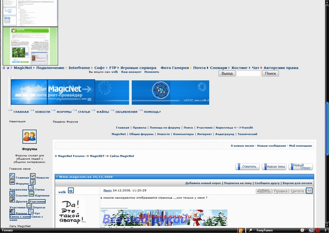Screen dimensions: 329x233
Task: Click the blue arrow icon next to post author volk
Action: click(71, 191)
